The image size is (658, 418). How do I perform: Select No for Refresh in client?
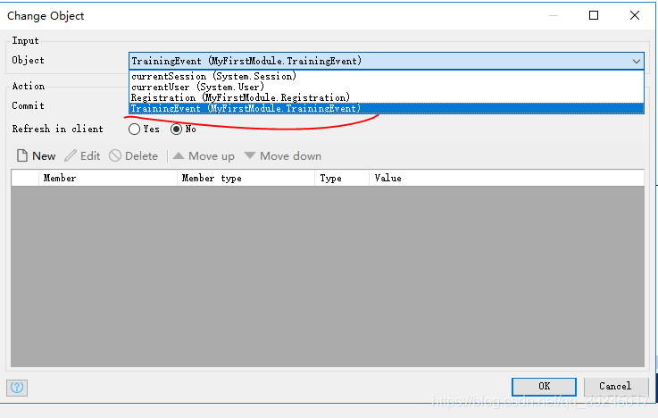(x=177, y=129)
